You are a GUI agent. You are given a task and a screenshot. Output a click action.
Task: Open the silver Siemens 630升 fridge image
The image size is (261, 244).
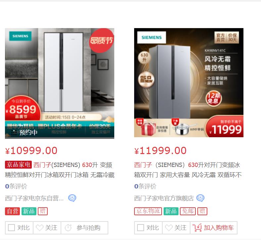[x=189, y=83]
